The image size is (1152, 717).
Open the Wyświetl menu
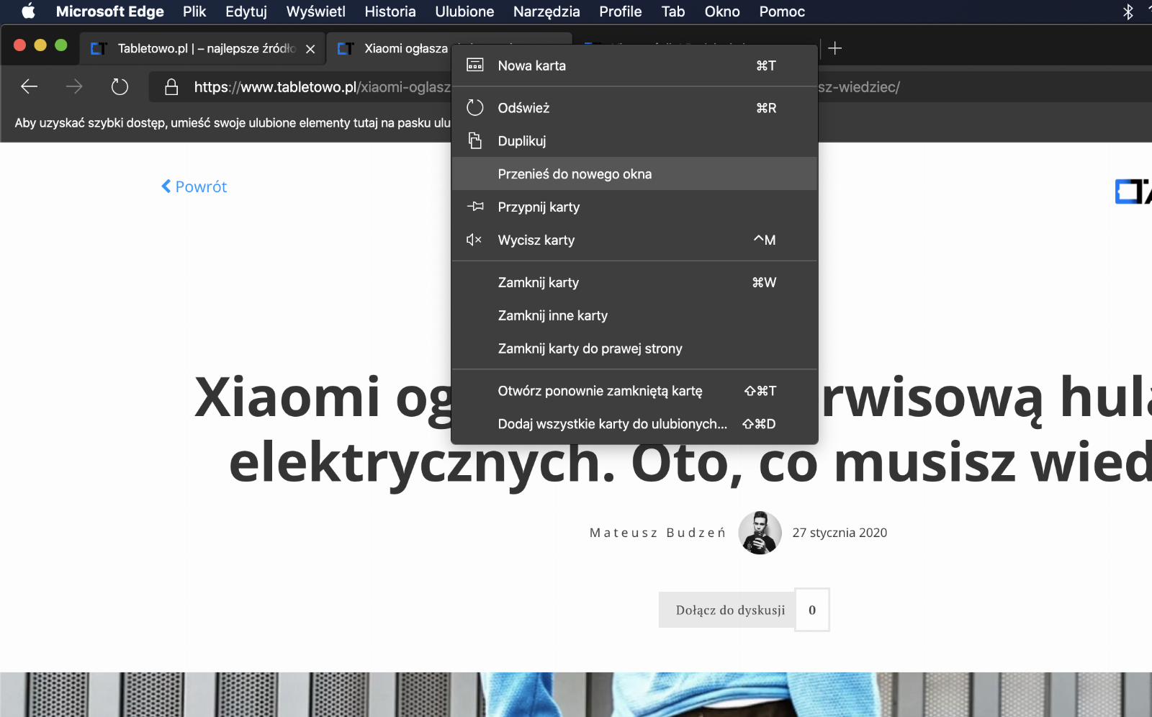(316, 12)
